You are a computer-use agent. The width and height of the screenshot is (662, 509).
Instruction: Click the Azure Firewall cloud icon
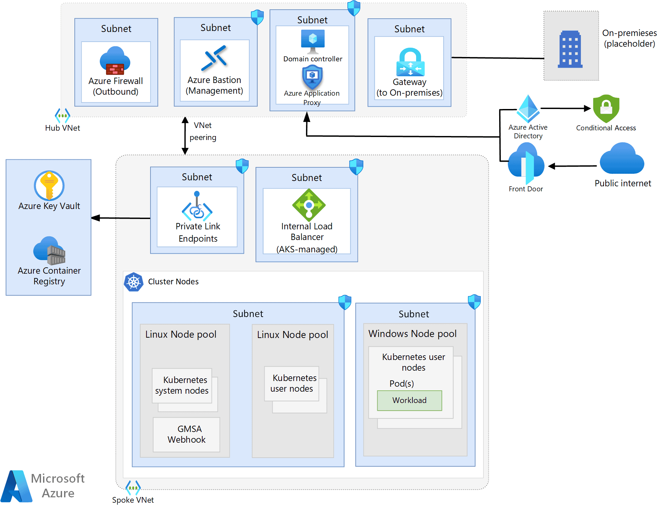click(115, 61)
